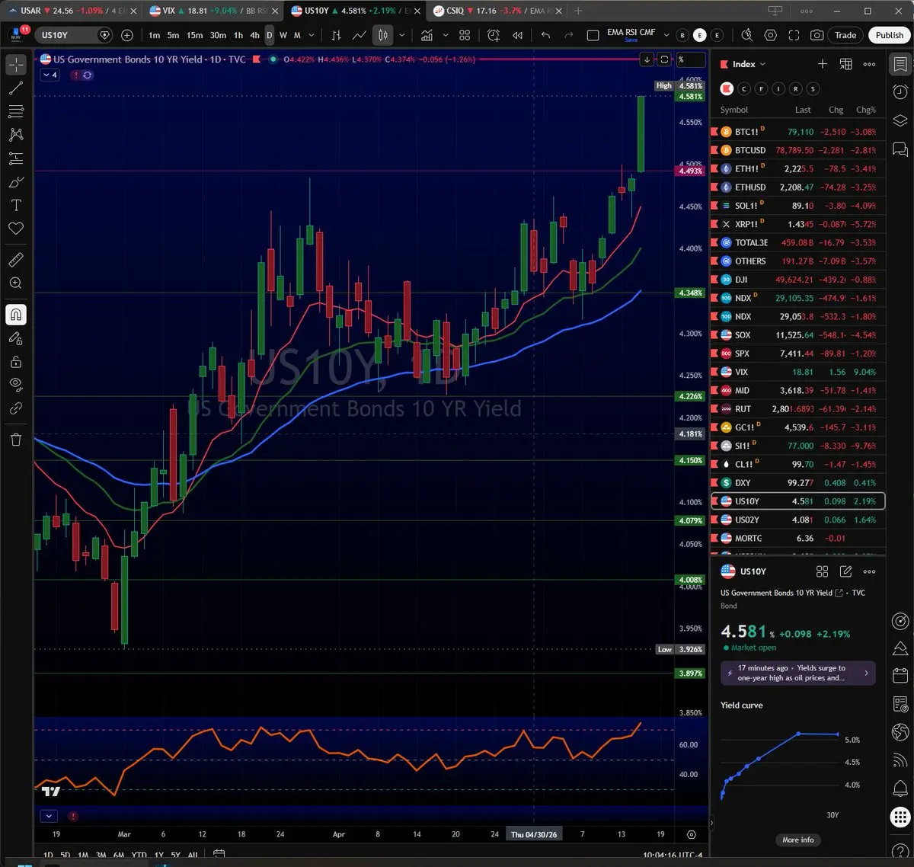Toggle the B circle button in toolbar
The width and height of the screenshot is (914, 867).
pyautogui.click(x=682, y=35)
